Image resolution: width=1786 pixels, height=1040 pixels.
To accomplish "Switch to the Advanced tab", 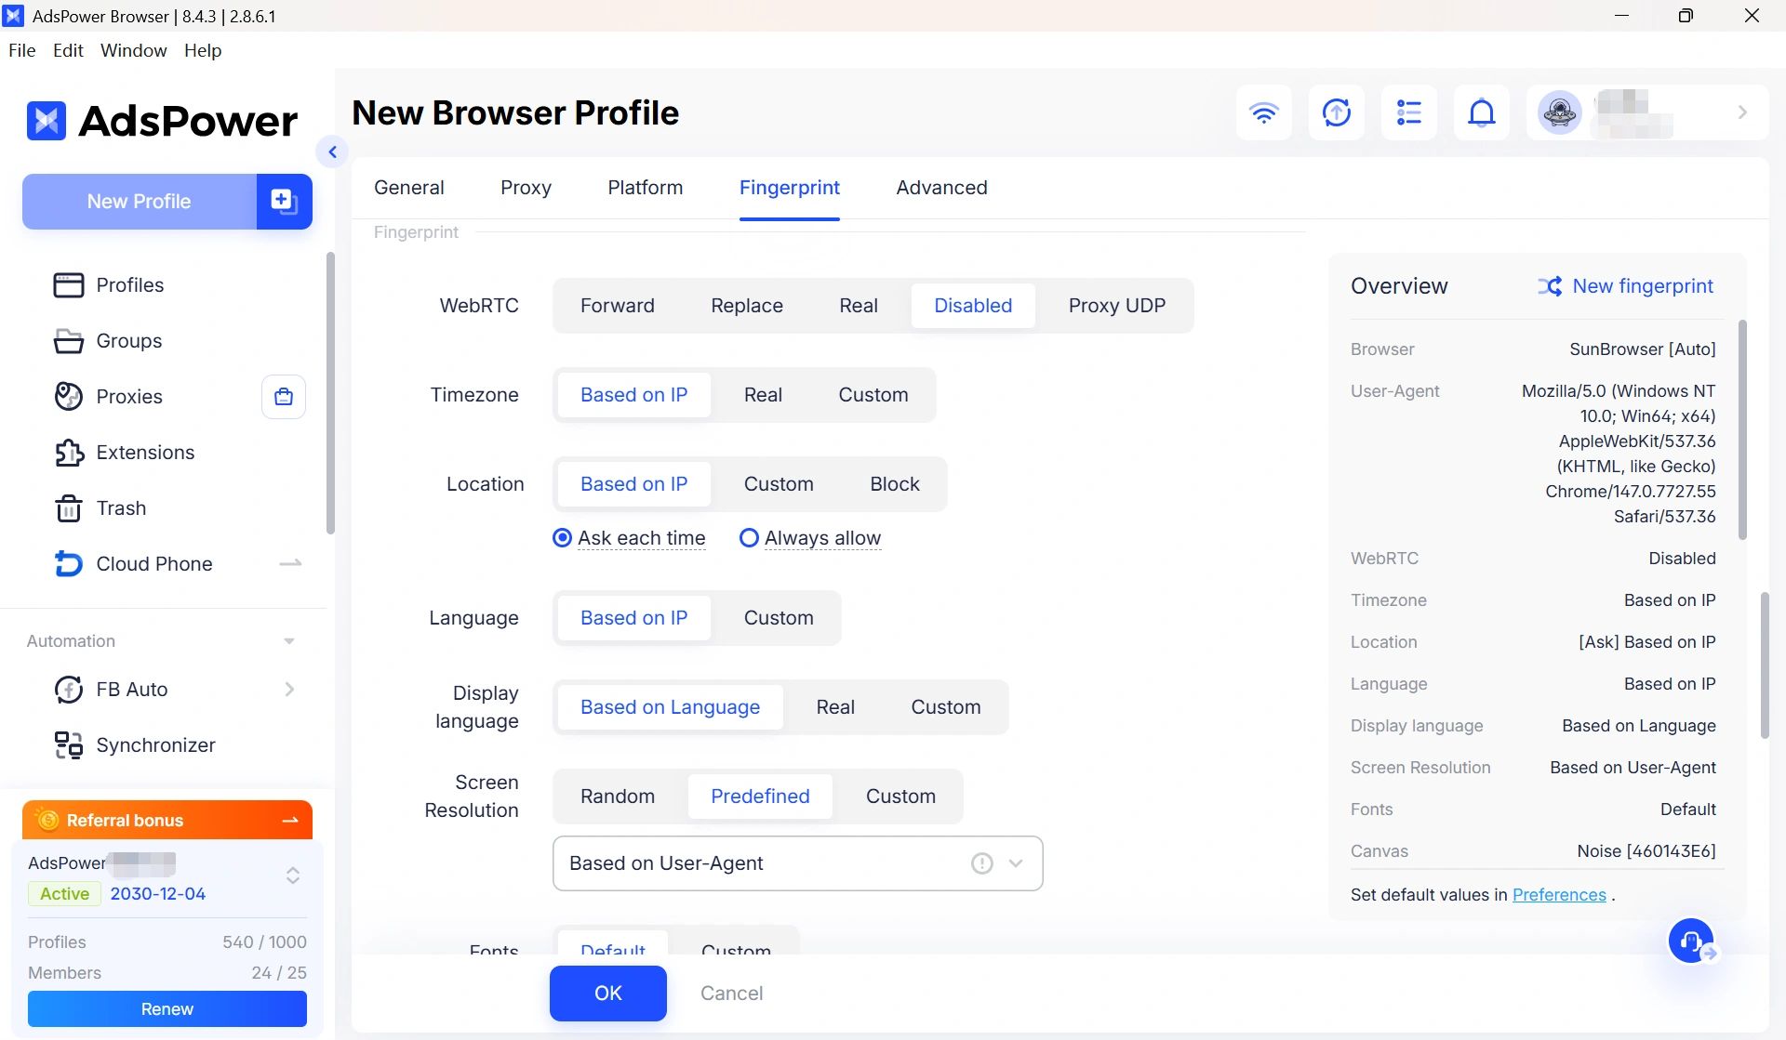I will tap(942, 188).
